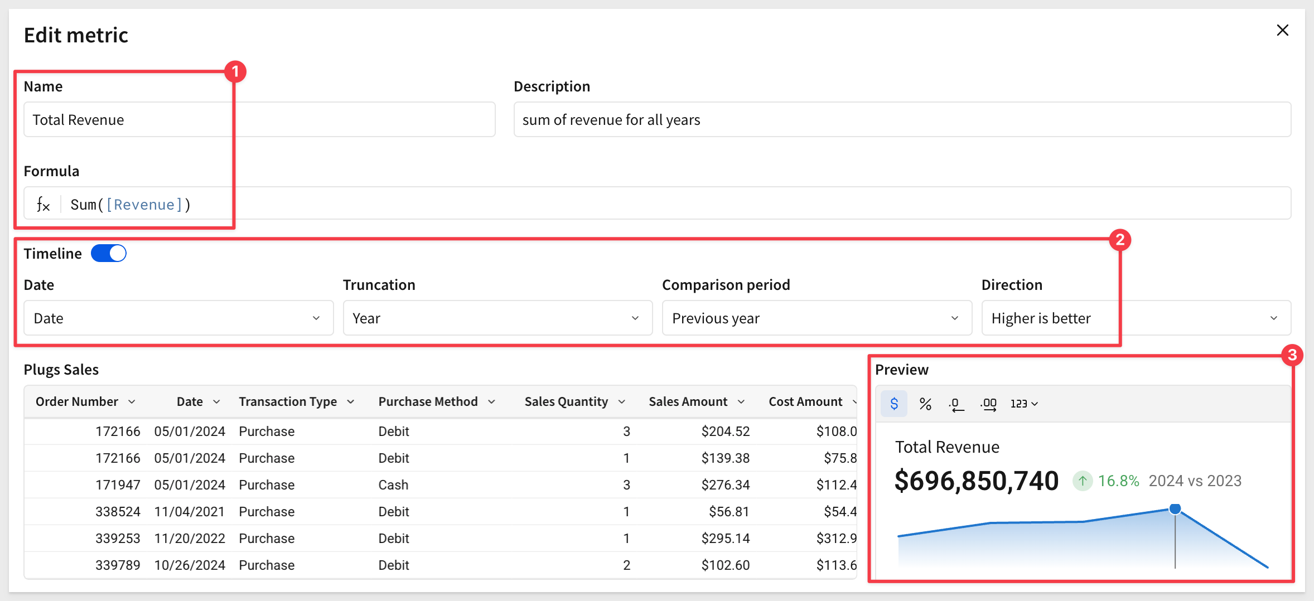
Task: Click the highlighted data point on chart
Action: [1175, 508]
